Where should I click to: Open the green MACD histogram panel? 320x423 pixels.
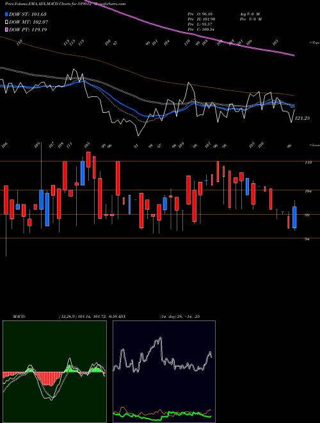click(54, 372)
